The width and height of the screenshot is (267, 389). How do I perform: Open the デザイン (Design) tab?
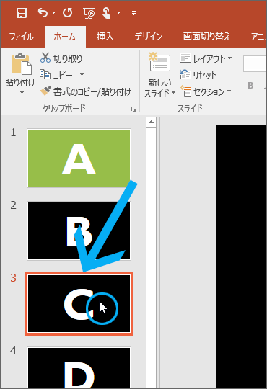coord(149,37)
